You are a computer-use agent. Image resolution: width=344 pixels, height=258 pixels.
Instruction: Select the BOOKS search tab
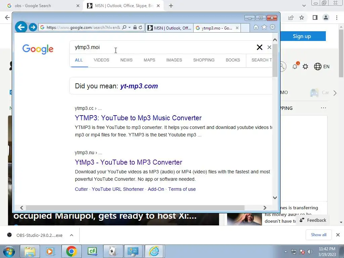233,60
